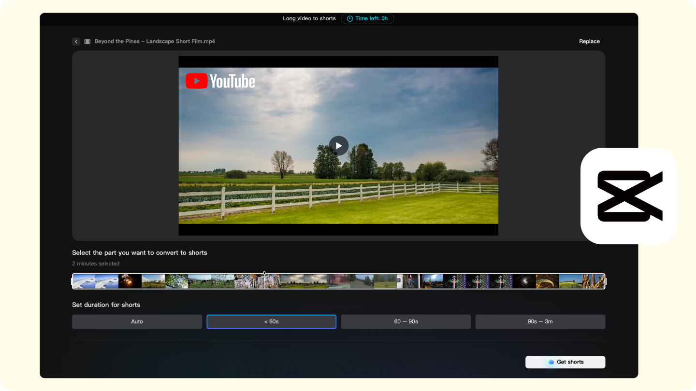This screenshot has height=391, width=696.
Task: Click the play button on the preview
Action: 338,146
